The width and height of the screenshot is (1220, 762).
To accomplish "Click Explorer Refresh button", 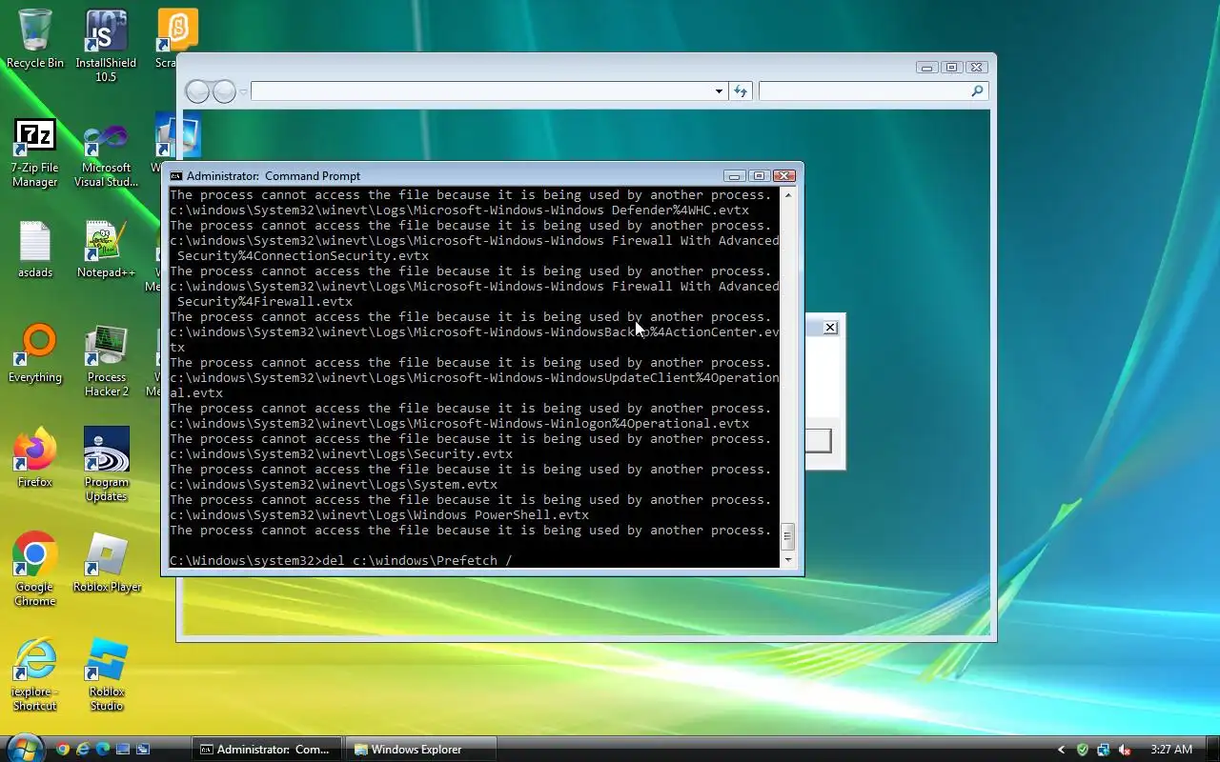I will [741, 91].
